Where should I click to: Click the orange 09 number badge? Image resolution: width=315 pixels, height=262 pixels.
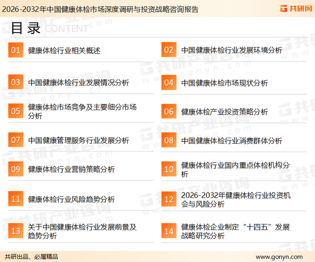click(16, 169)
